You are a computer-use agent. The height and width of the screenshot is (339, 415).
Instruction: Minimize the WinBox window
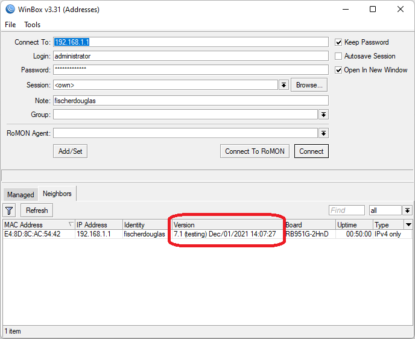(346, 9)
